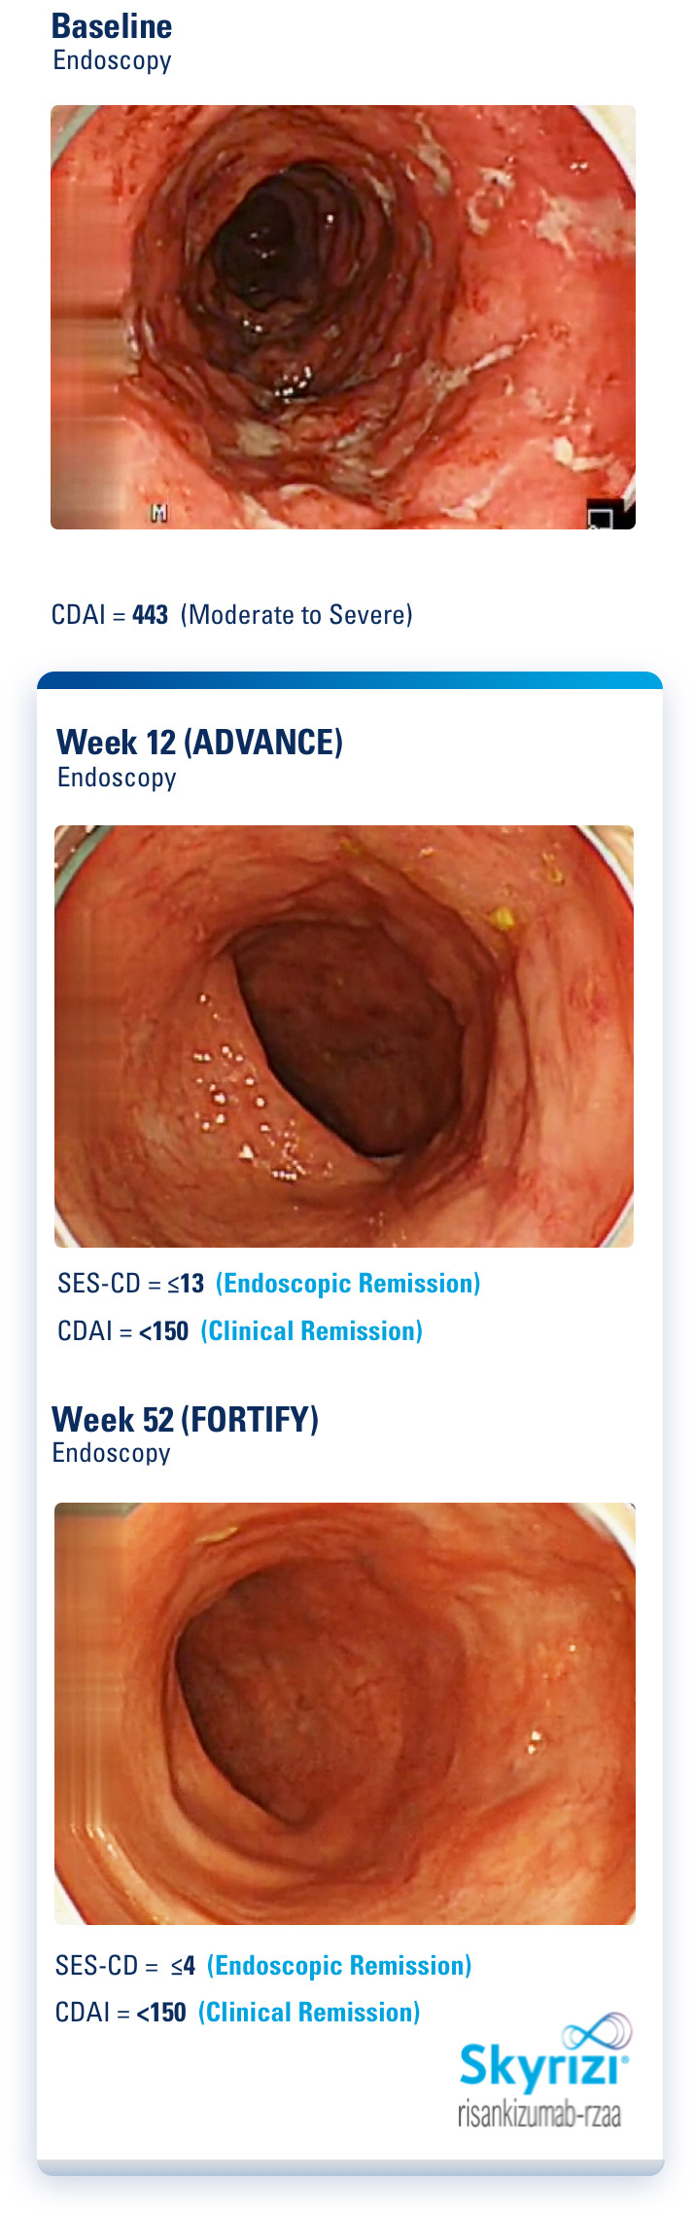Click the Skyrizi brand name
Screen dimensions: 694x2217
tap(540, 2066)
